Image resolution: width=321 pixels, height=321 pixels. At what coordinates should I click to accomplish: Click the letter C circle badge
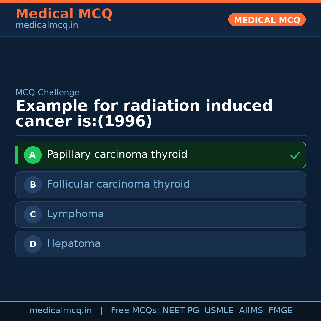pos(33,215)
